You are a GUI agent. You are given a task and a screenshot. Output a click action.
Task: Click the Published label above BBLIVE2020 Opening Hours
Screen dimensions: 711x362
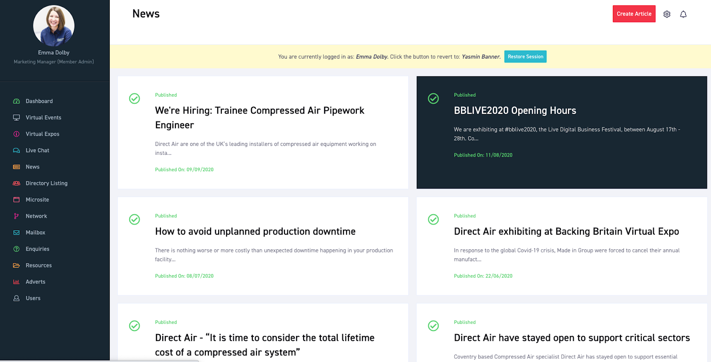click(x=465, y=95)
